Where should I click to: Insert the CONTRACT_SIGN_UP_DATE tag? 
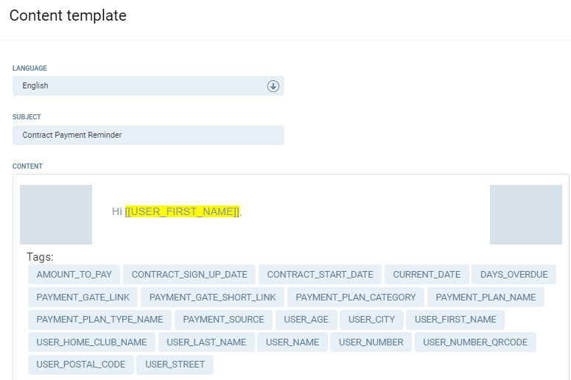click(x=189, y=275)
